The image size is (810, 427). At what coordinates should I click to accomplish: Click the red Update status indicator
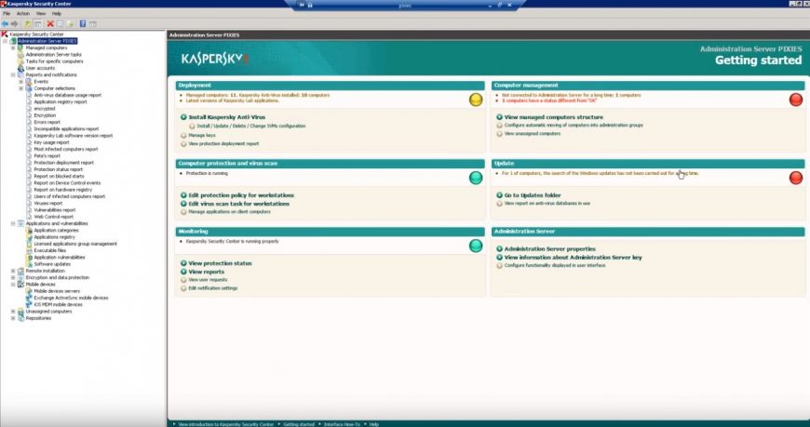796,178
